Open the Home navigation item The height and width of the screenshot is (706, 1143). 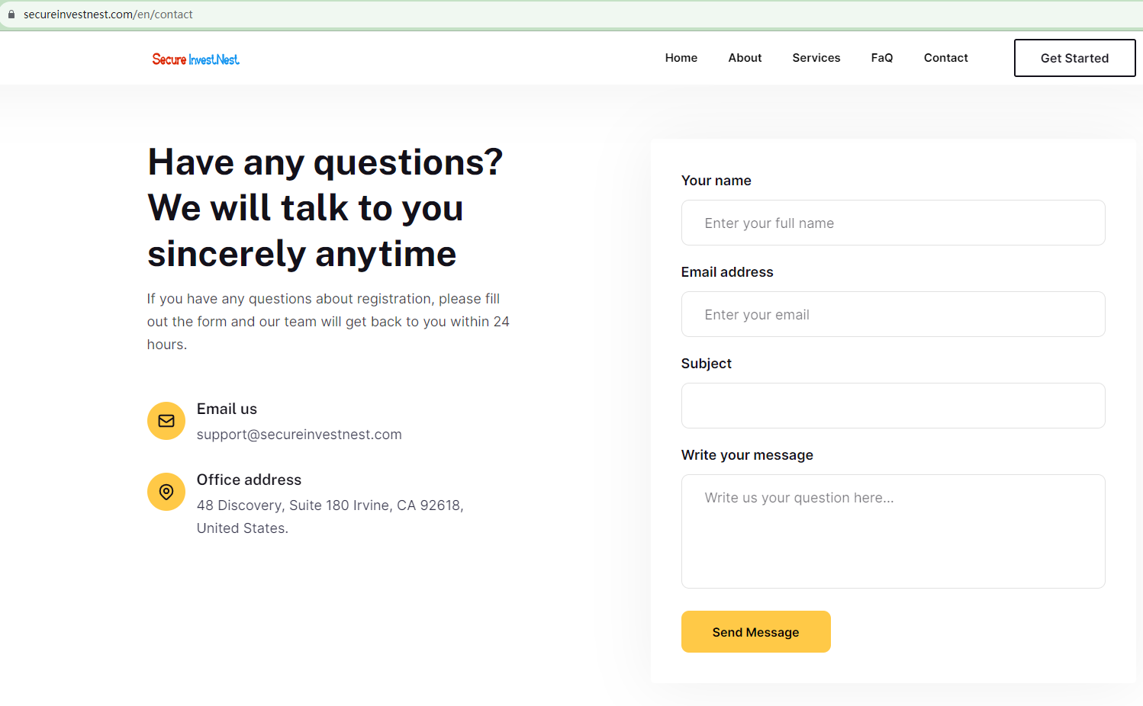pos(681,58)
